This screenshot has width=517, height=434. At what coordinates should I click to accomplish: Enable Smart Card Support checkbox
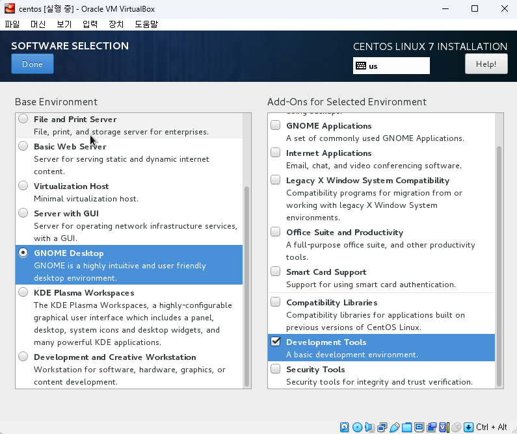(x=275, y=272)
